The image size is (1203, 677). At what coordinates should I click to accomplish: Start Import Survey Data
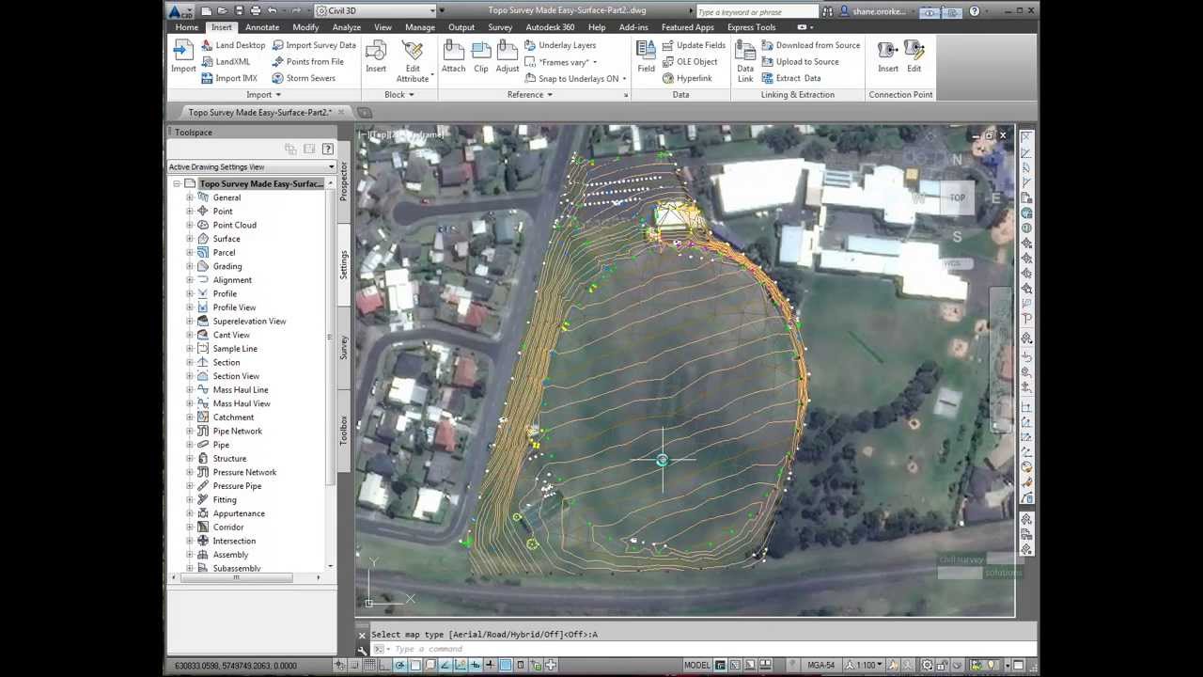314,45
